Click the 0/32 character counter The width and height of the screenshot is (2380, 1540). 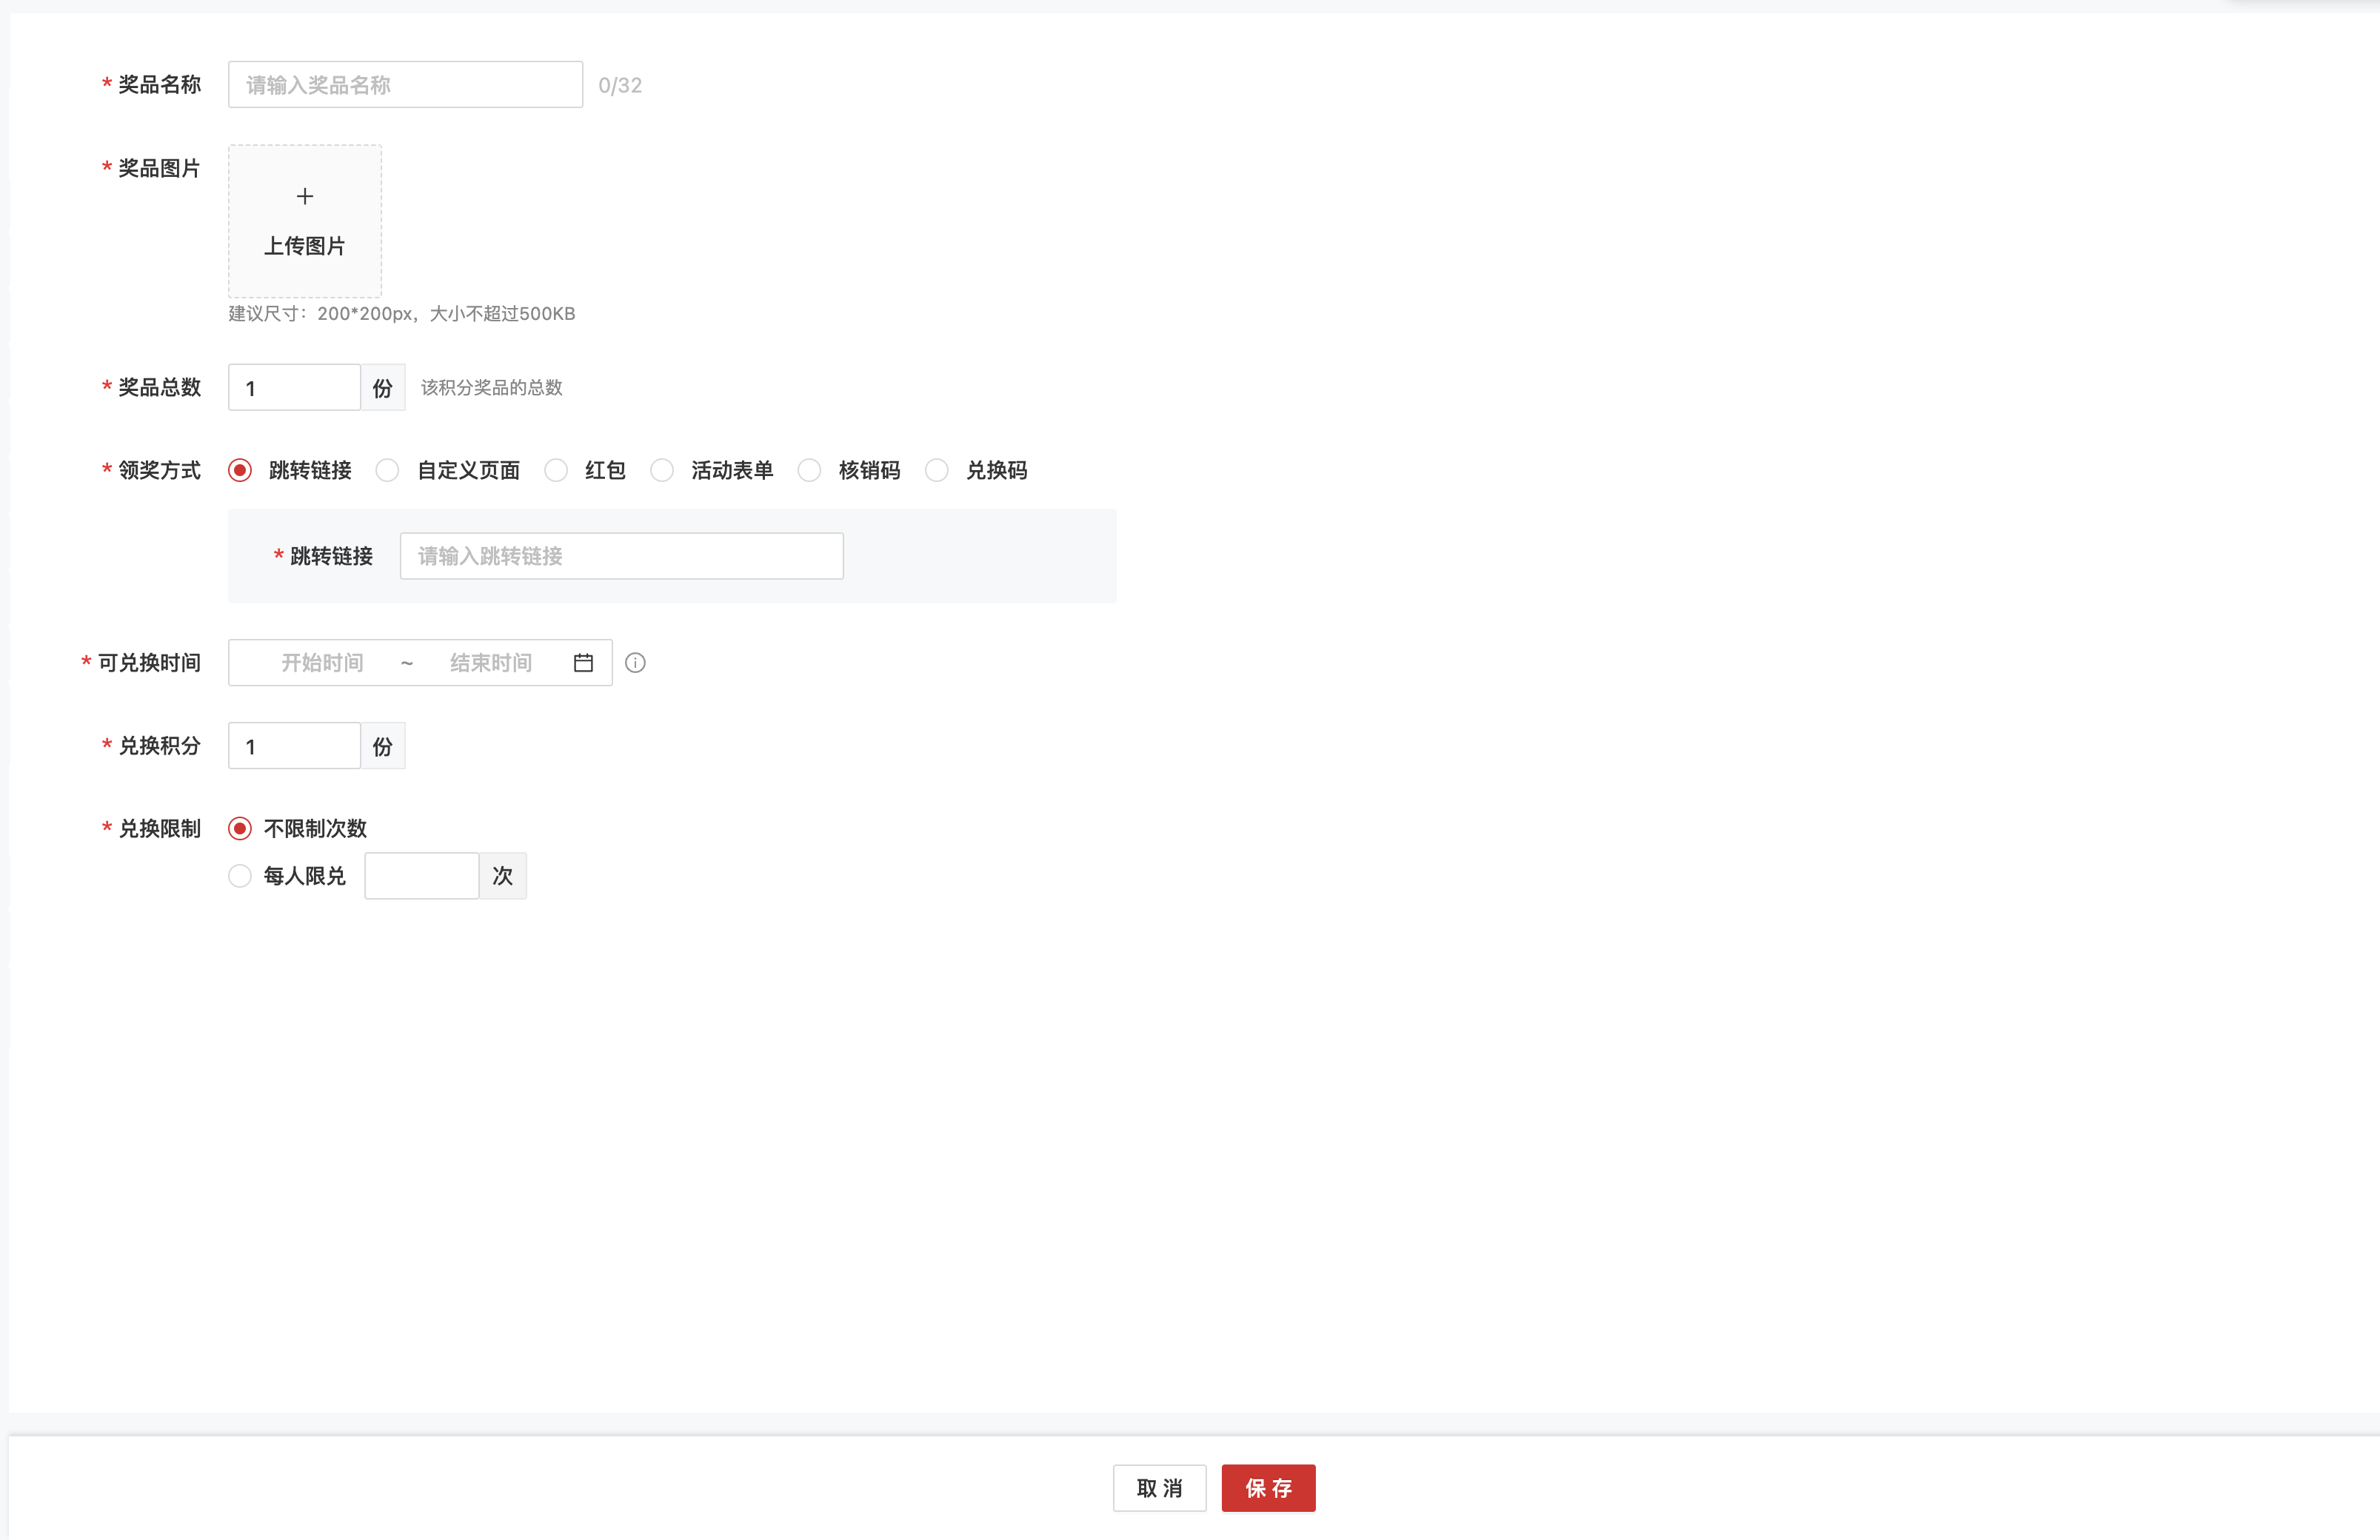620,85
